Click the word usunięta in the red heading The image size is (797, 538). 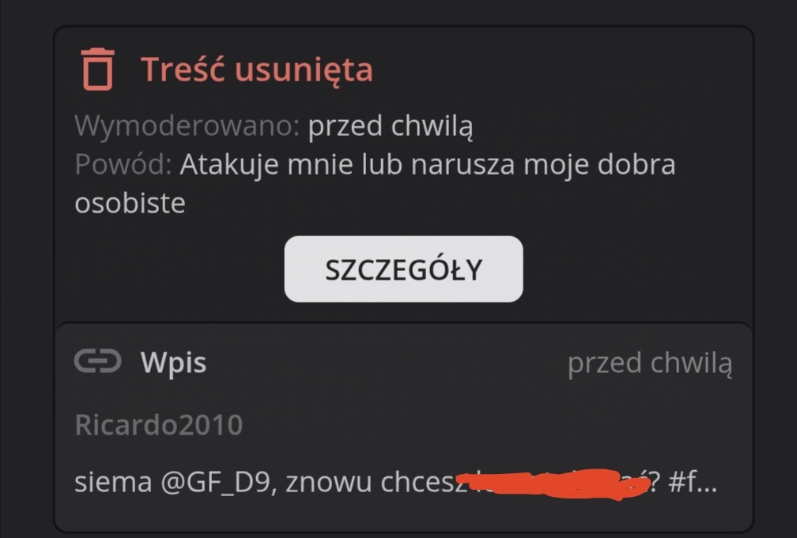(x=304, y=70)
